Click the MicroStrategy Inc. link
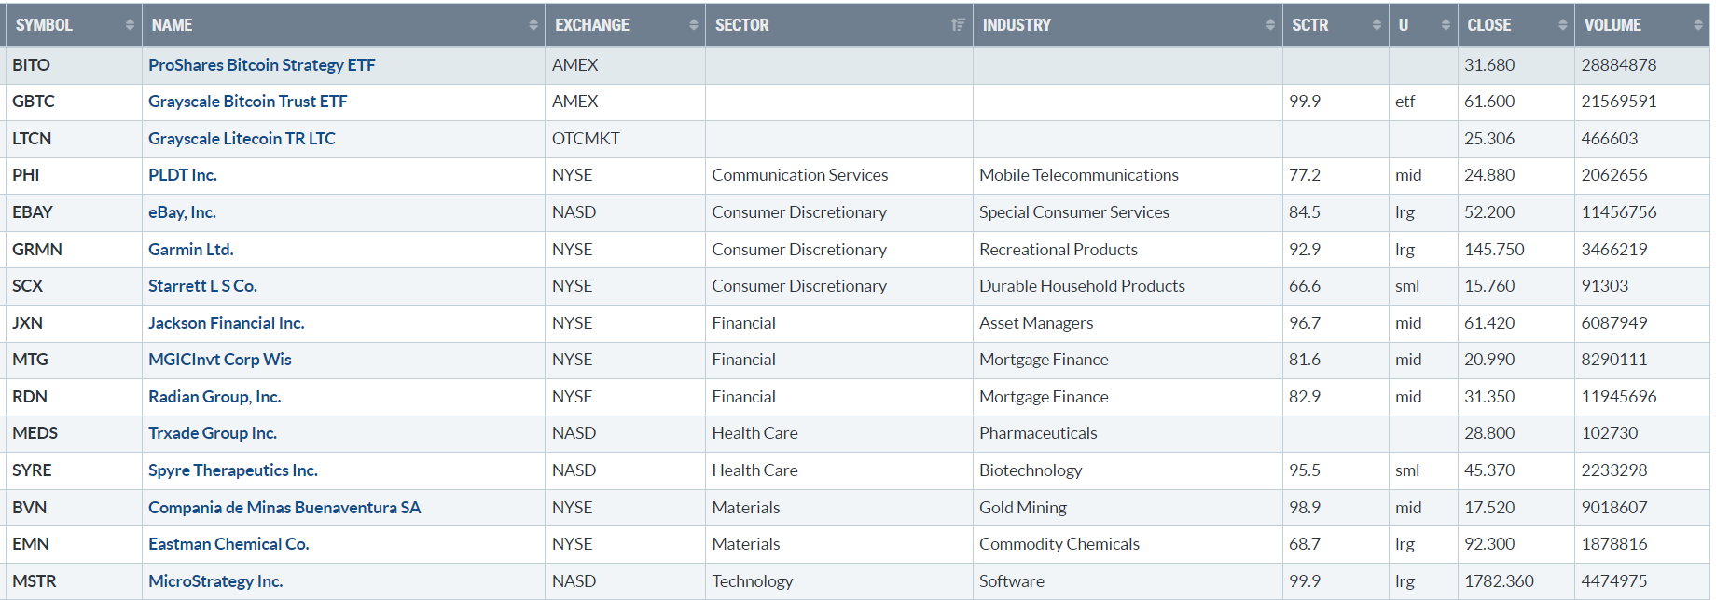1716x600 pixels. [215, 581]
